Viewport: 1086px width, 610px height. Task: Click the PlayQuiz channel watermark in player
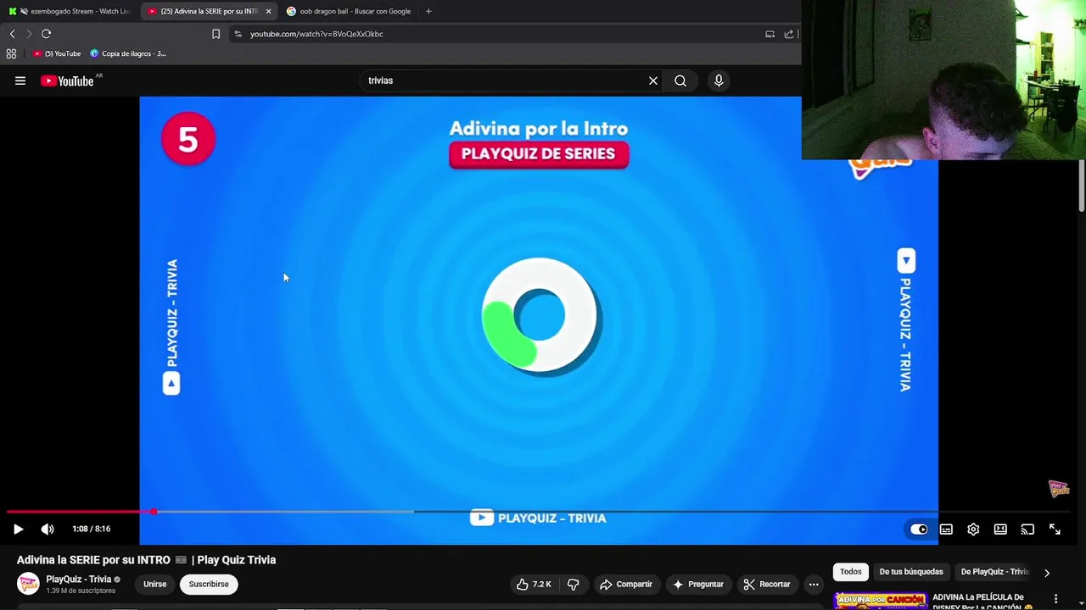point(1059,489)
